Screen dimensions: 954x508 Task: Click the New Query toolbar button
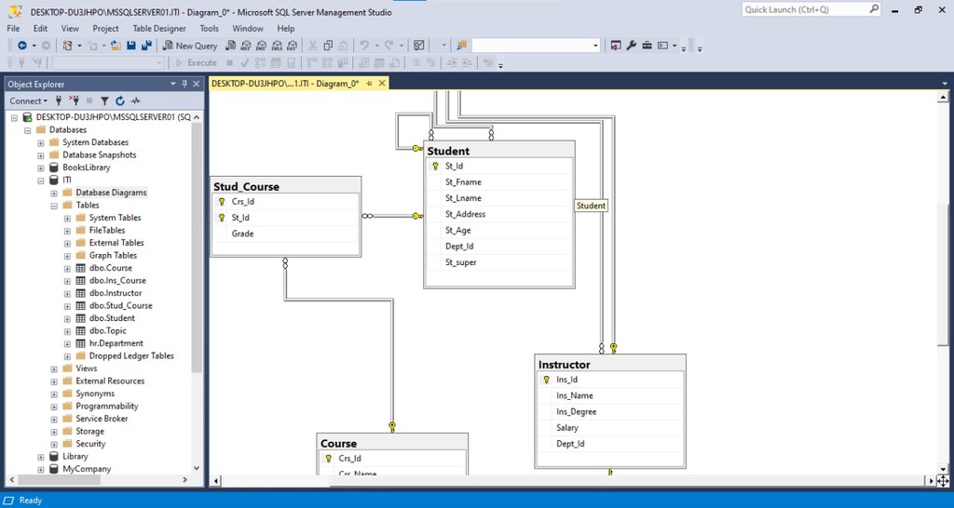coord(190,46)
